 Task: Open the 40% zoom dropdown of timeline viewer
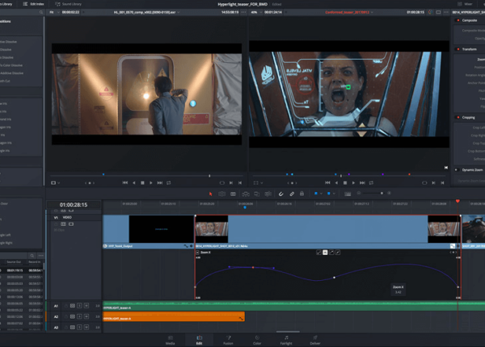255,12
